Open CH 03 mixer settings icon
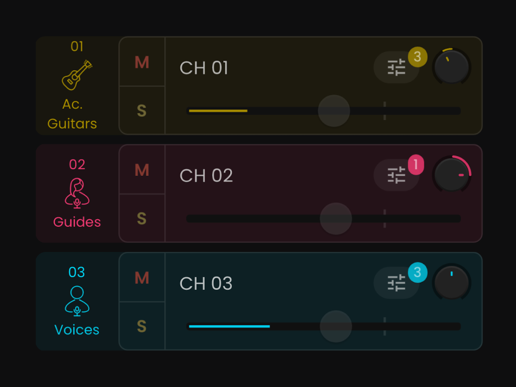This screenshot has height=387, width=516. coord(396,283)
